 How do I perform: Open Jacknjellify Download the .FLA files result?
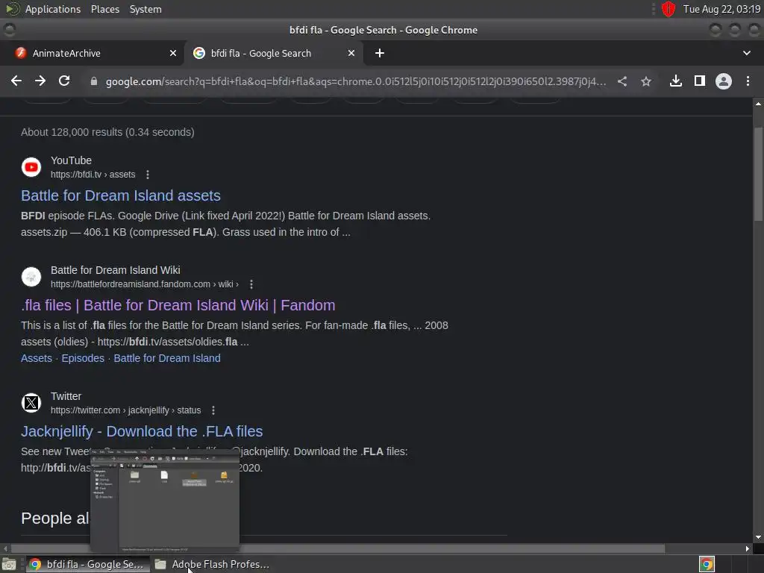click(142, 431)
